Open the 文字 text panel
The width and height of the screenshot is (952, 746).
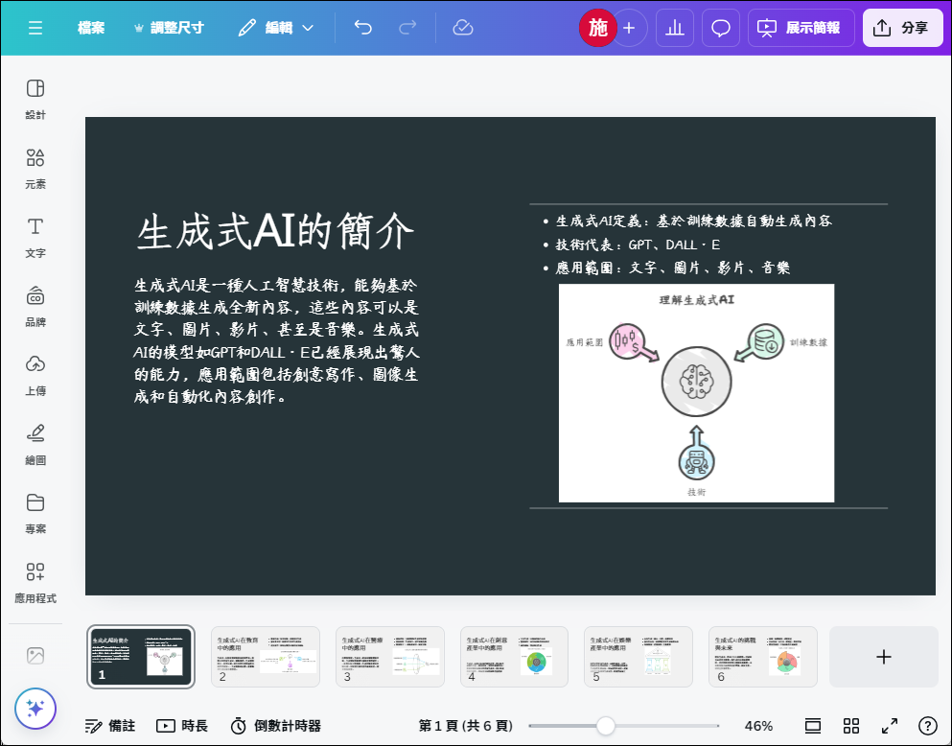(35, 238)
